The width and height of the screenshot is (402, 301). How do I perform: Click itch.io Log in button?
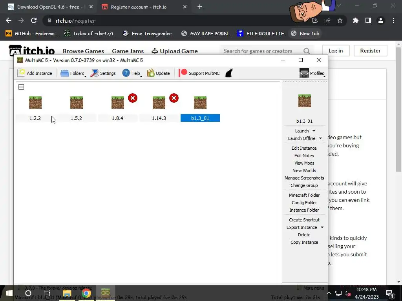click(x=336, y=51)
